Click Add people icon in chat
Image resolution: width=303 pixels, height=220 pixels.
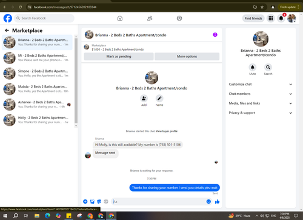pos(144,99)
